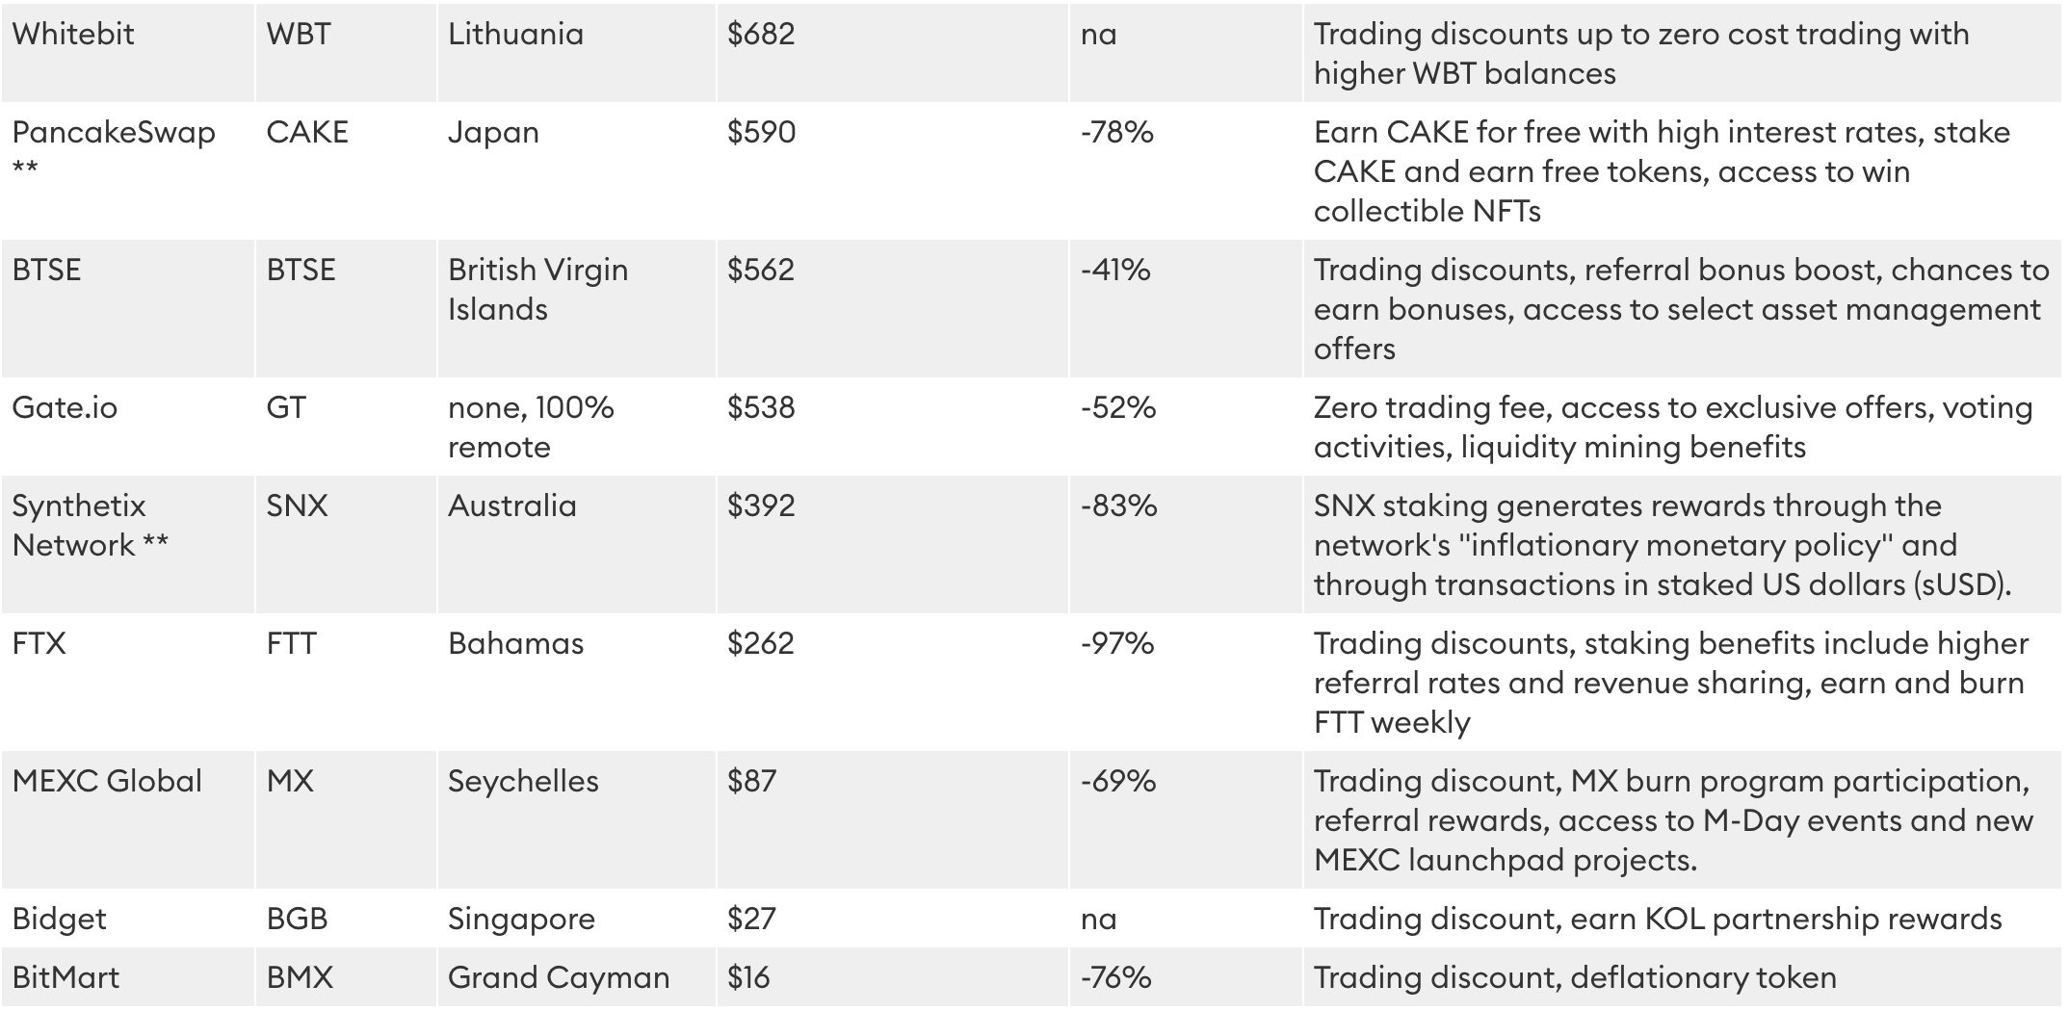This screenshot has height=1011, width=2069.
Task: Click the Whitebit exchange name cell
Action: [x=73, y=35]
